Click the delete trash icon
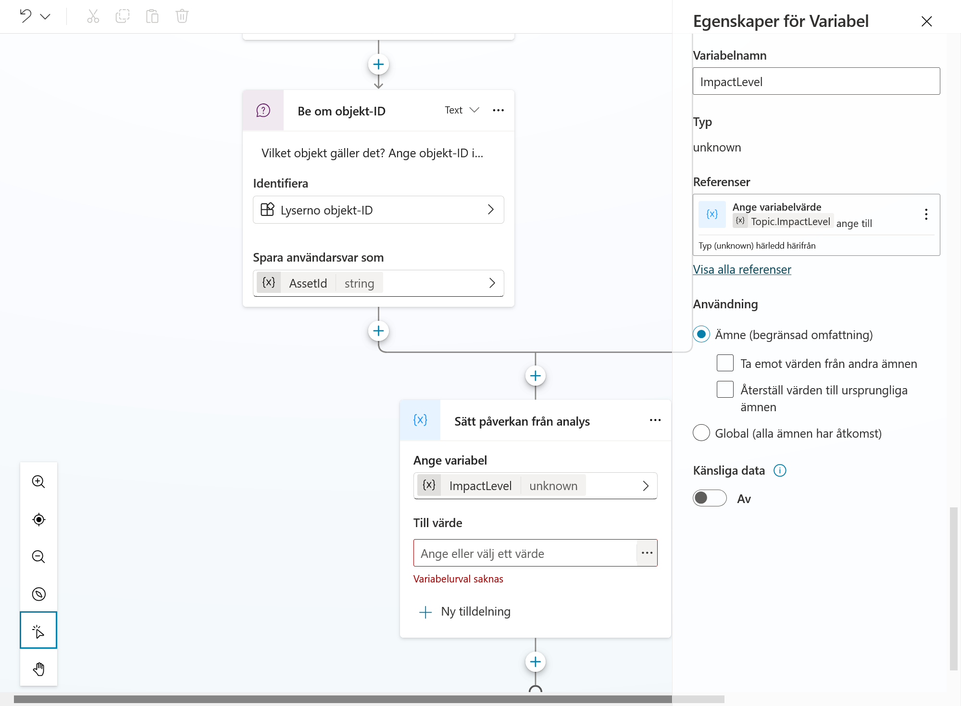 pyautogui.click(x=182, y=16)
